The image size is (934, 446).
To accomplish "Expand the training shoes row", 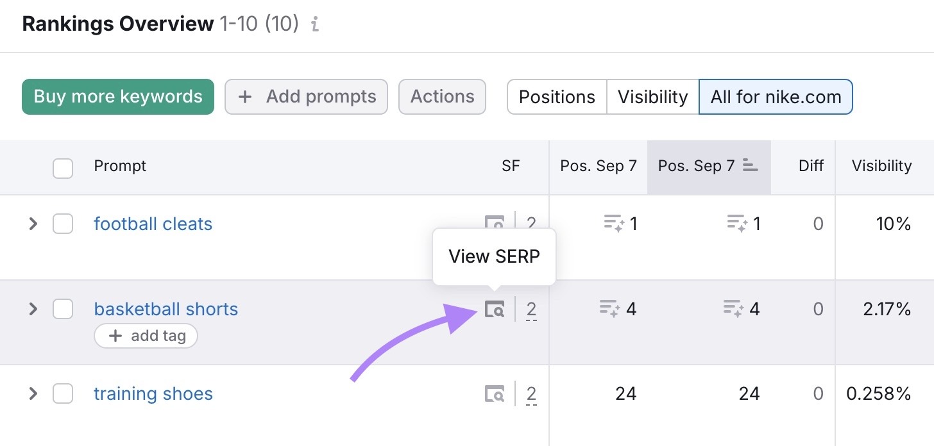I will coord(33,393).
